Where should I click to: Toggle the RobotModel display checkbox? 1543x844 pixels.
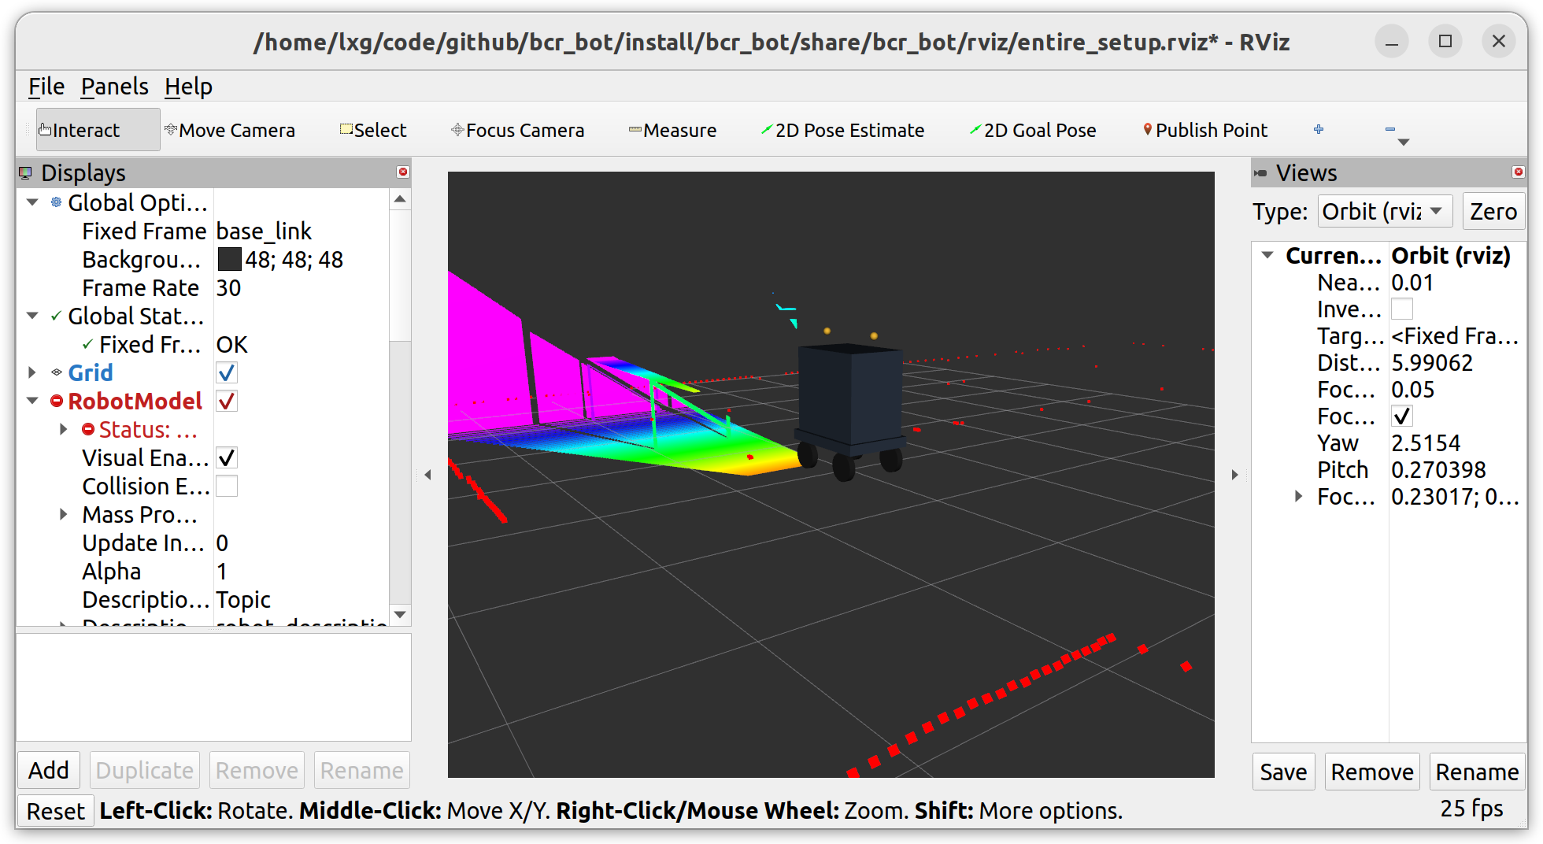click(x=227, y=401)
